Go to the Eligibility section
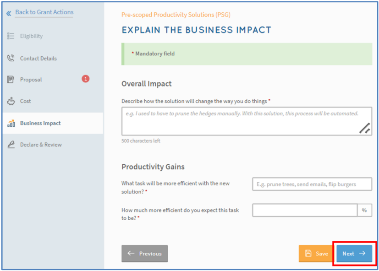 coord(31,36)
